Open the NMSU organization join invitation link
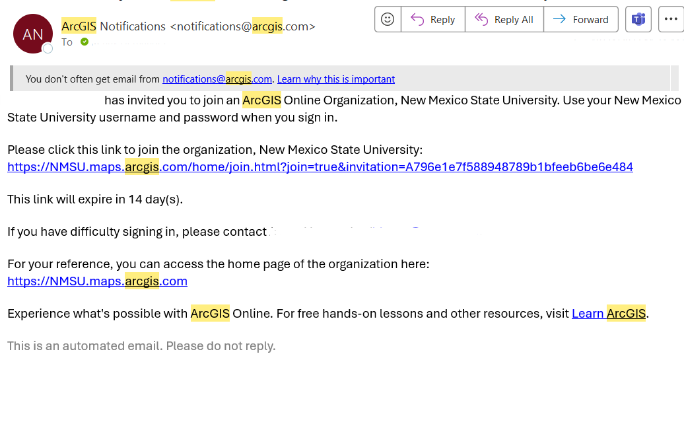Screen dimensions: 684x426 point(320,166)
